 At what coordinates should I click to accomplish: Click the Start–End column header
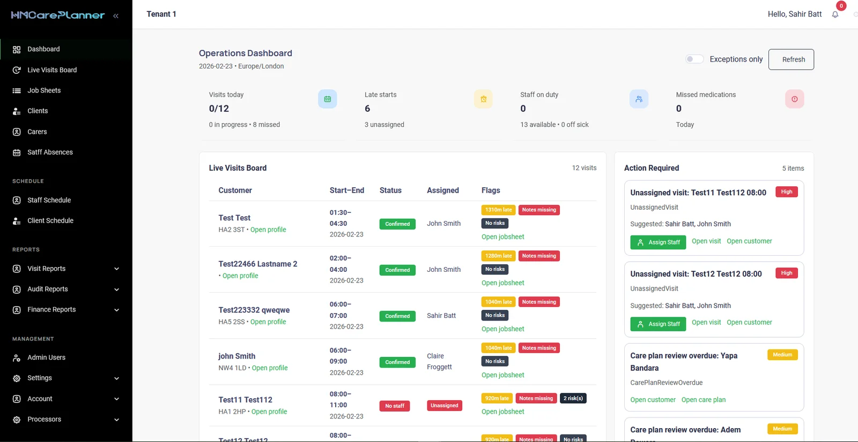click(346, 190)
